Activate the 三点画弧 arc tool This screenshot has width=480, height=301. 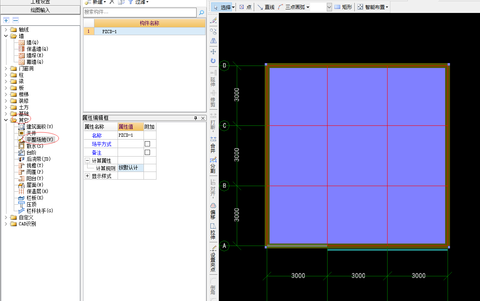[292, 7]
